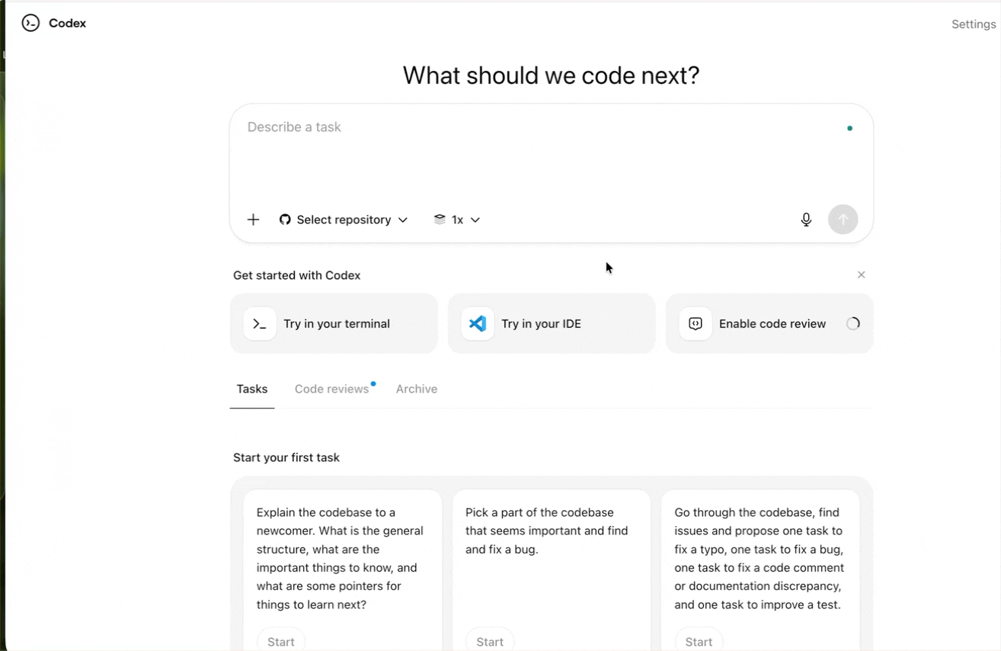Switch to the Tasks tab
1001x651 pixels.
[x=252, y=389]
